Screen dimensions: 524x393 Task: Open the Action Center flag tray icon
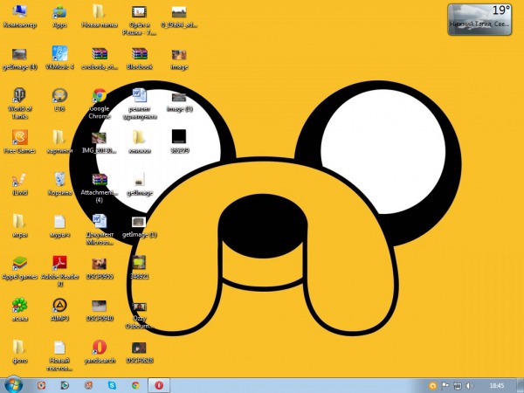(x=445, y=386)
